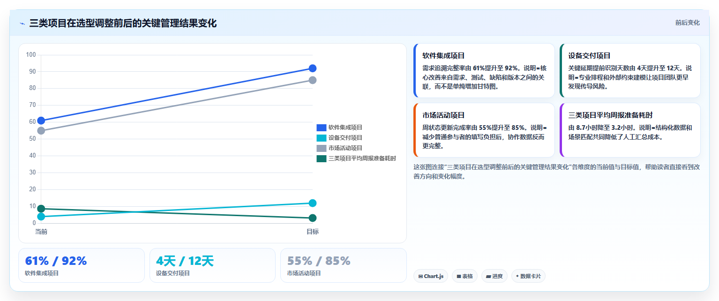Image resolution: width=719 pixels, height=301 pixels.
Task: Open the 三类项目平均周报准备耗时 card heading
Action: (x=610, y=115)
